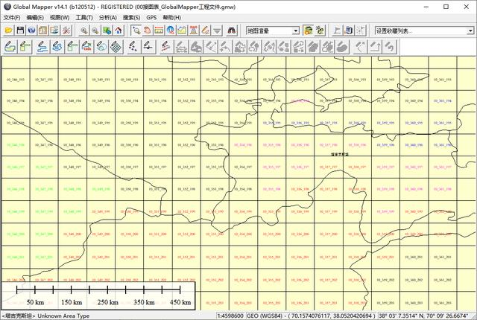Open the 分析(A) menu
This screenshot has width=477, height=320.
click(107, 17)
